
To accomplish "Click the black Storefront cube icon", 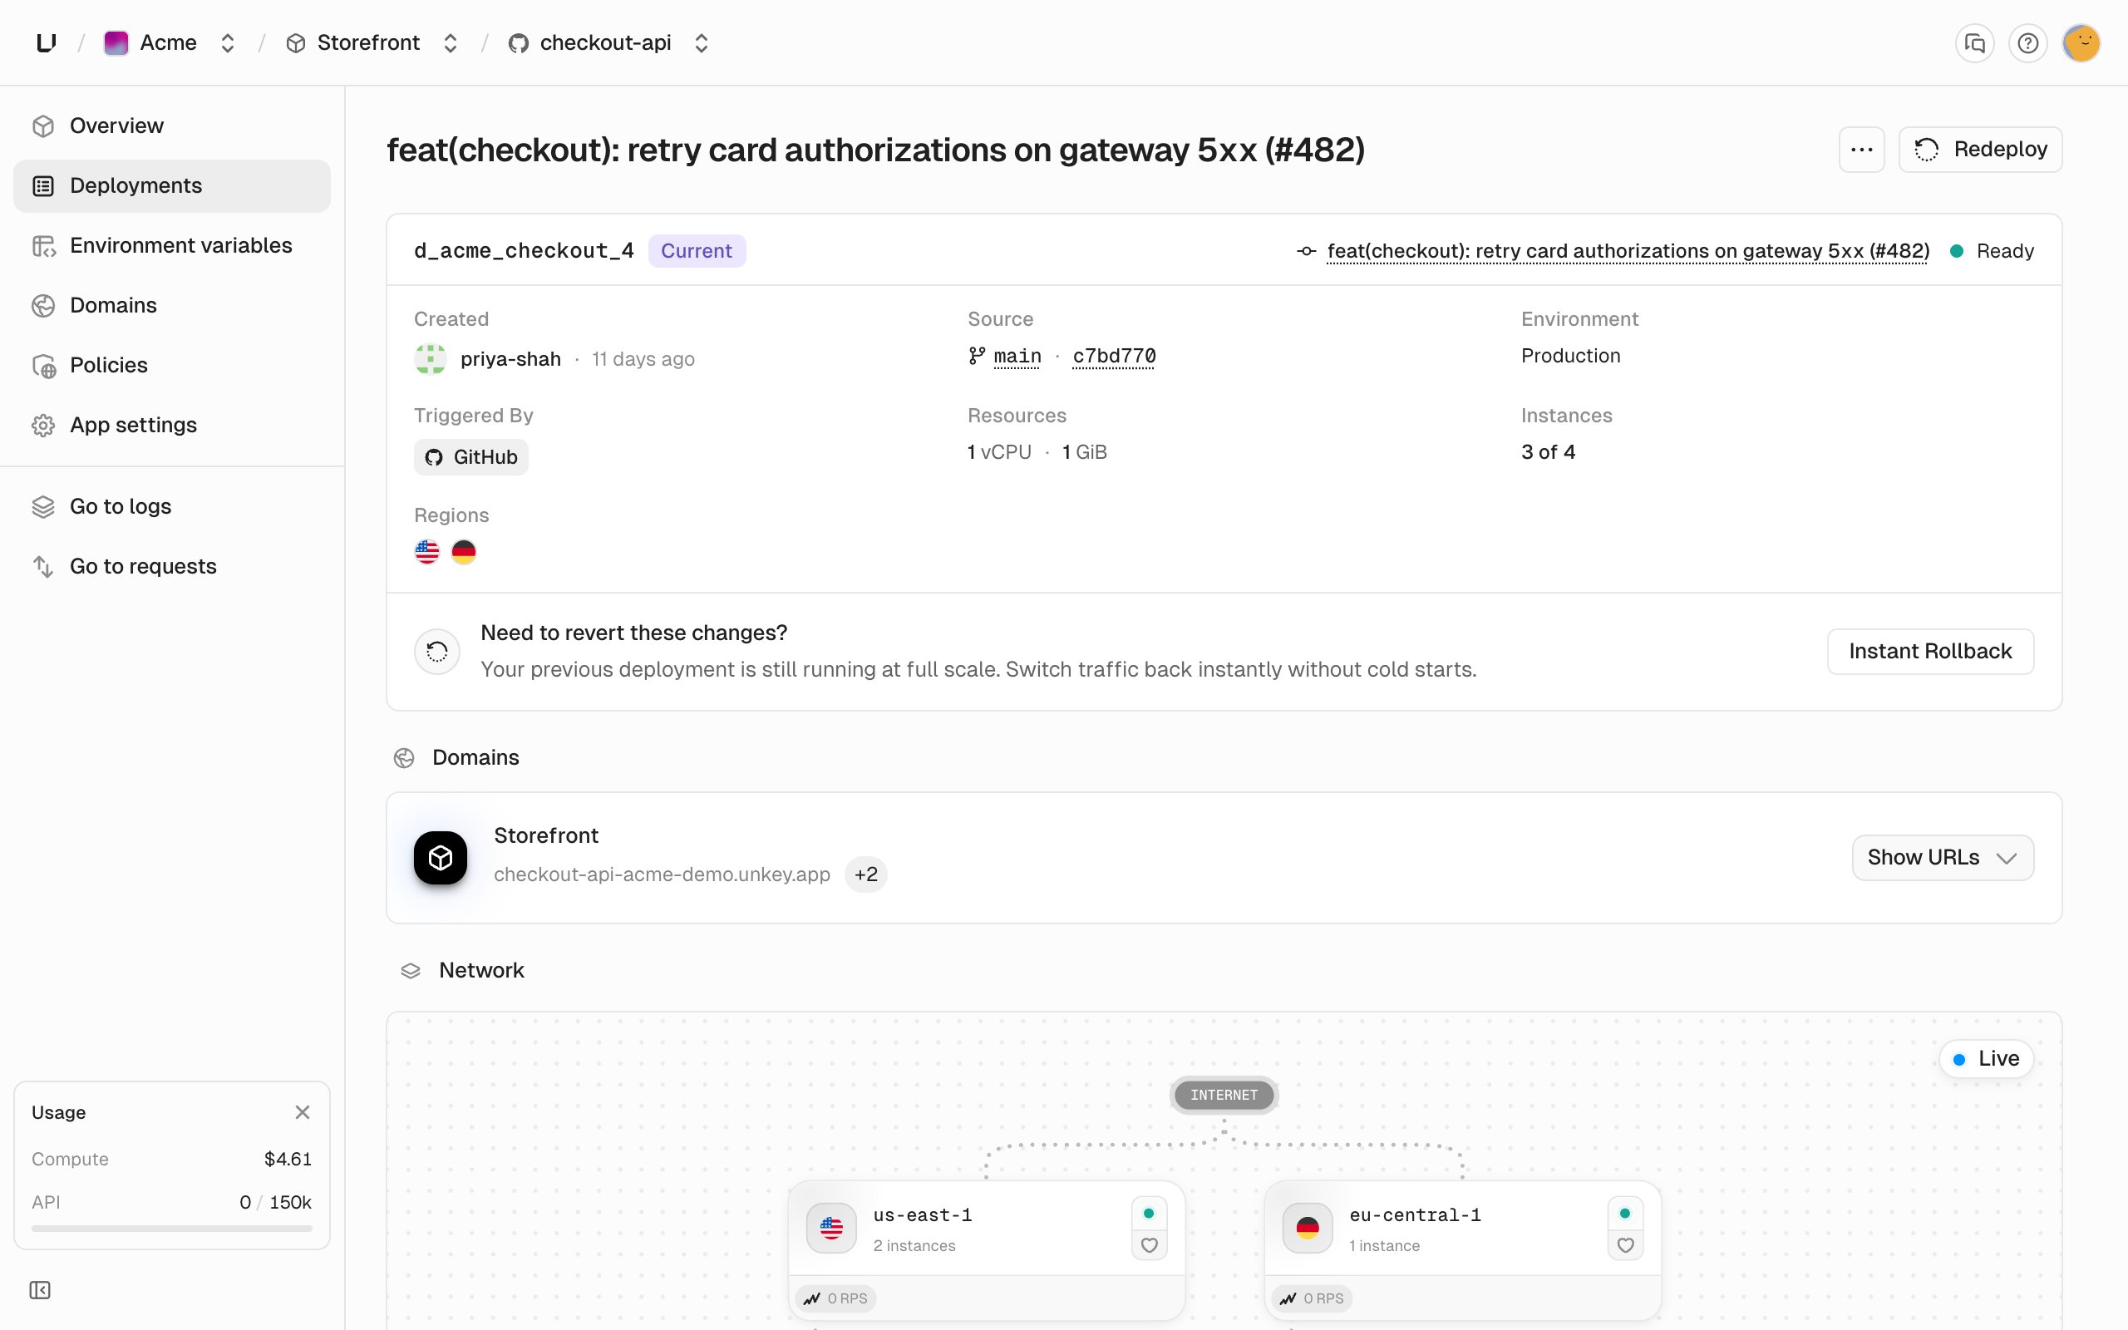I will tap(441, 858).
